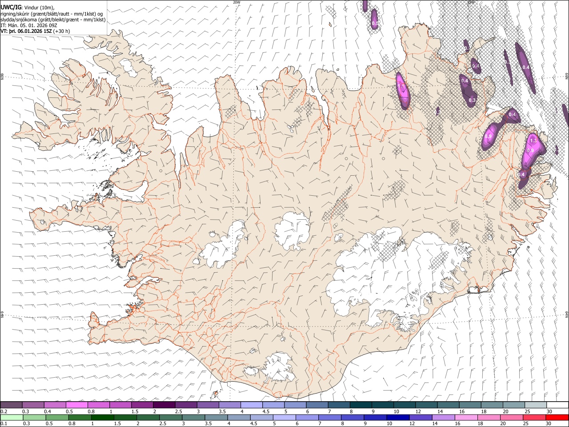This screenshot has width=569, height=427.
Task: Pick the pale grey upper swatch between 25 and 30
Action: coord(536,405)
